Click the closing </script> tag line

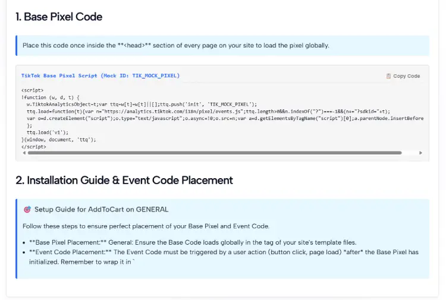click(x=33, y=147)
